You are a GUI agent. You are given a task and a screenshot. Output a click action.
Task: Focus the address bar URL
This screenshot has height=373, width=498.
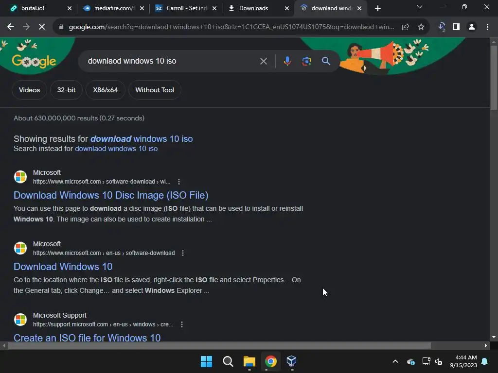231,27
